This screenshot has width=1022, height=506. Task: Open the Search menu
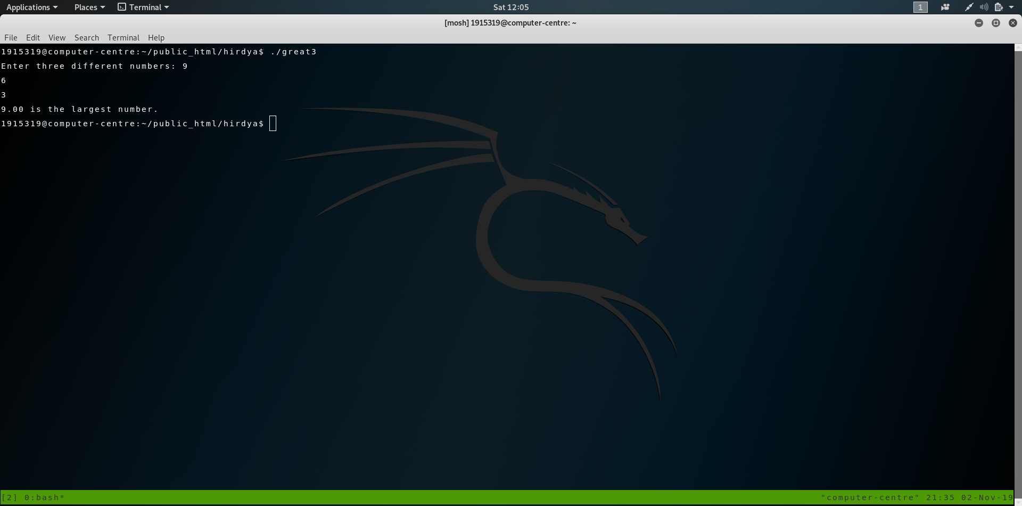(87, 37)
